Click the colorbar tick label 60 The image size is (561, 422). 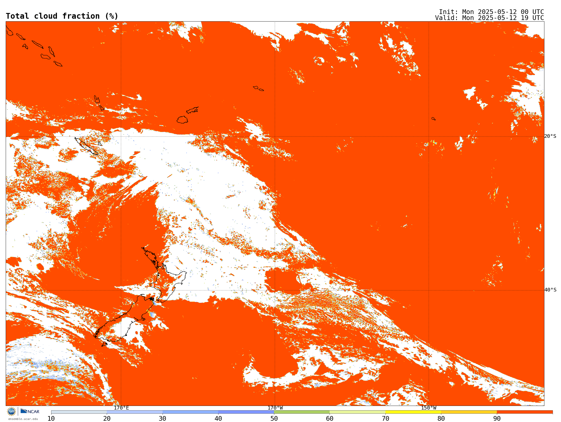pyautogui.click(x=330, y=419)
